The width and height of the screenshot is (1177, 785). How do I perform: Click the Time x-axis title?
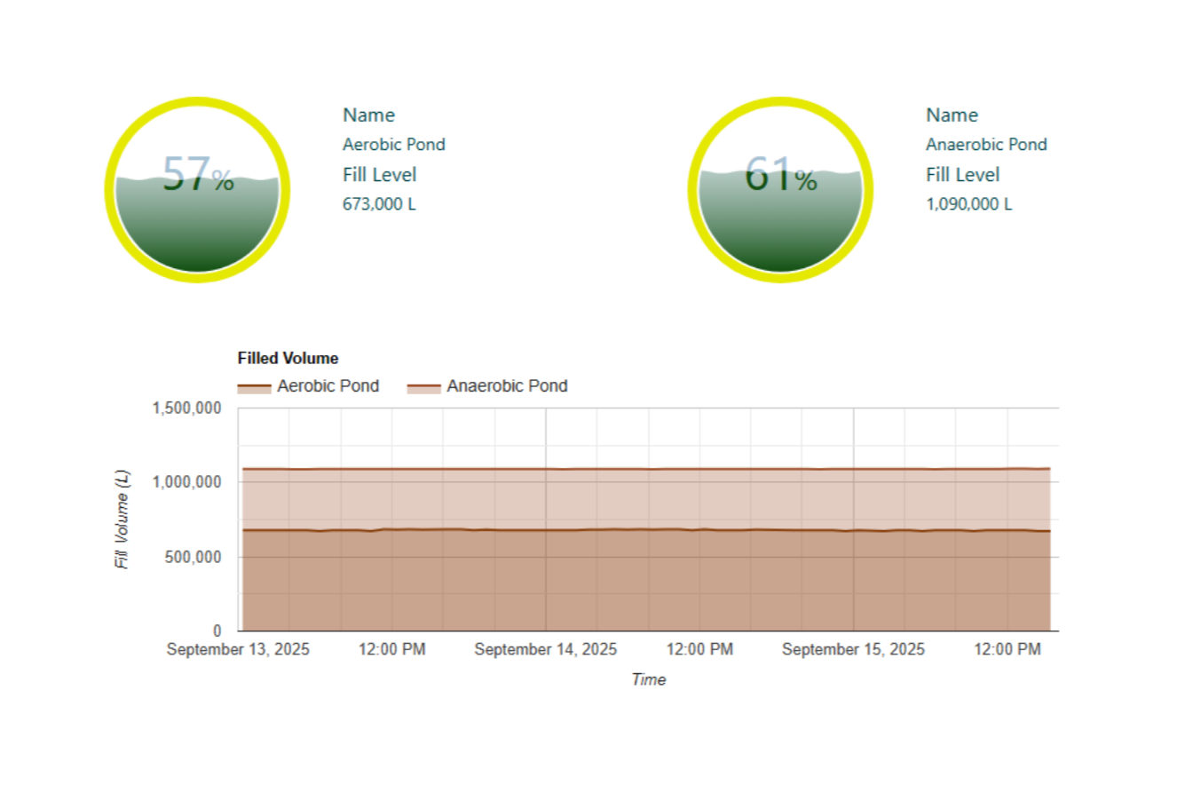tap(648, 680)
